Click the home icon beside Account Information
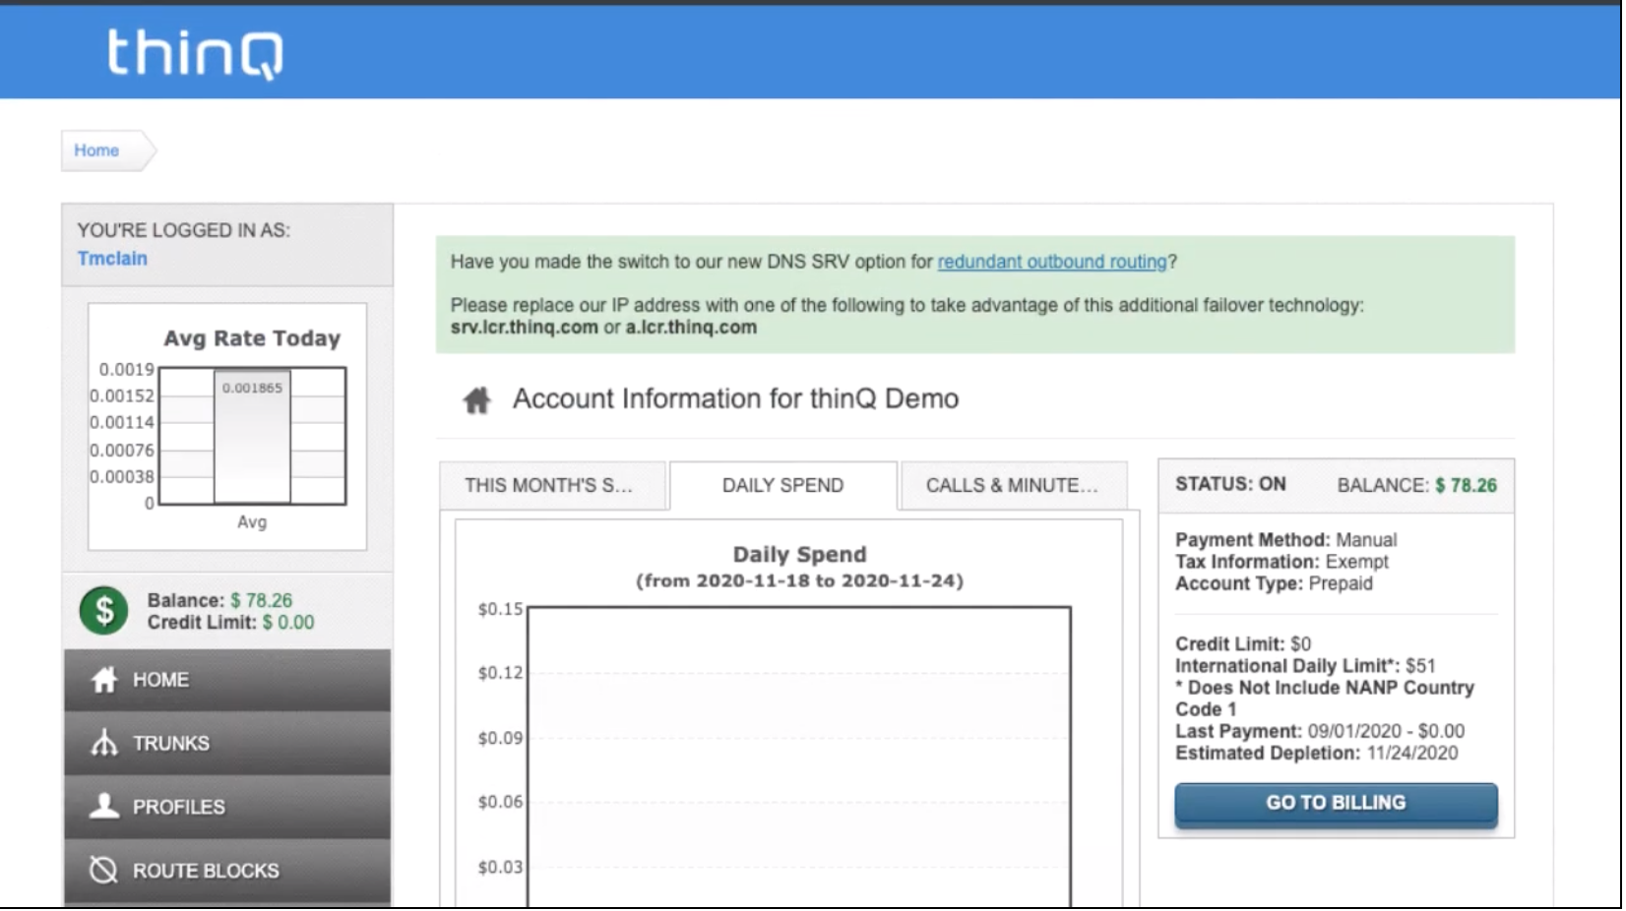 [x=477, y=399]
